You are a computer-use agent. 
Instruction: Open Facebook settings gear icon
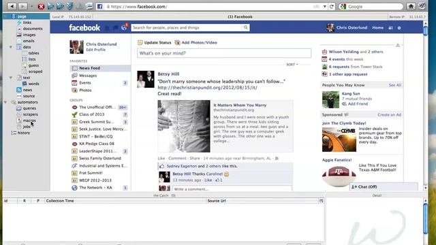click(399, 28)
